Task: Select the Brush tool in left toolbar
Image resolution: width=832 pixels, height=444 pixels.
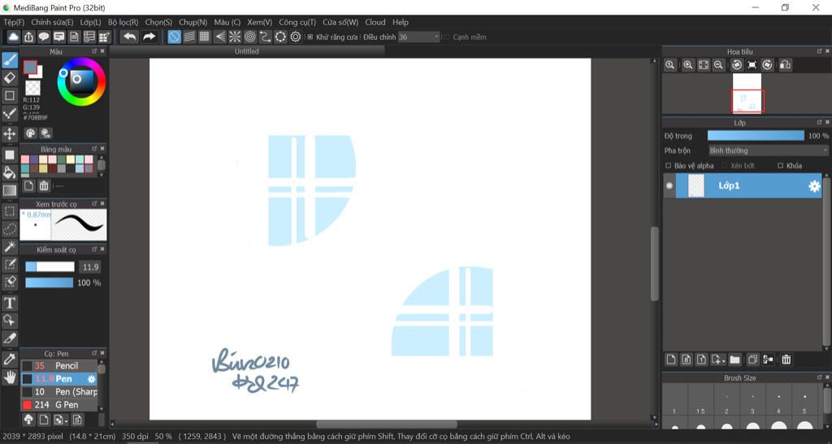Action: 10,60
